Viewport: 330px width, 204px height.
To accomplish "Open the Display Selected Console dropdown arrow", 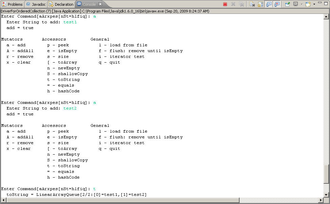I will coord(301,4).
